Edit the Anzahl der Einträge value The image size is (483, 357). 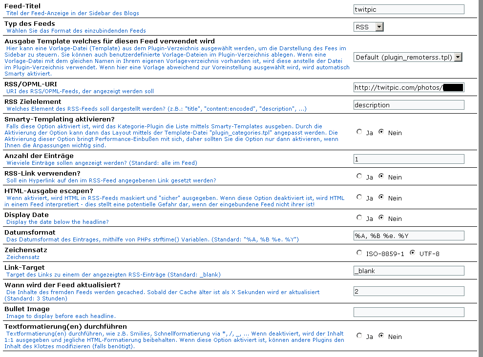click(x=409, y=159)
